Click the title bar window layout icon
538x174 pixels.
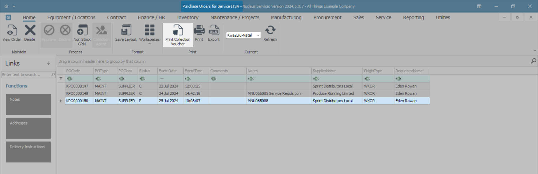point(479,6)
